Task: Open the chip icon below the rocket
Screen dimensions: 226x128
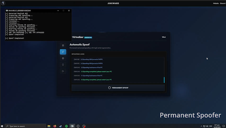Action: click(x=63, y=58)
